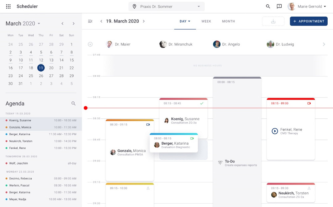Open the March 2020 month dropdown
Image resolution: width=333 pixels, height=207 pixels.
coord(39,24)
